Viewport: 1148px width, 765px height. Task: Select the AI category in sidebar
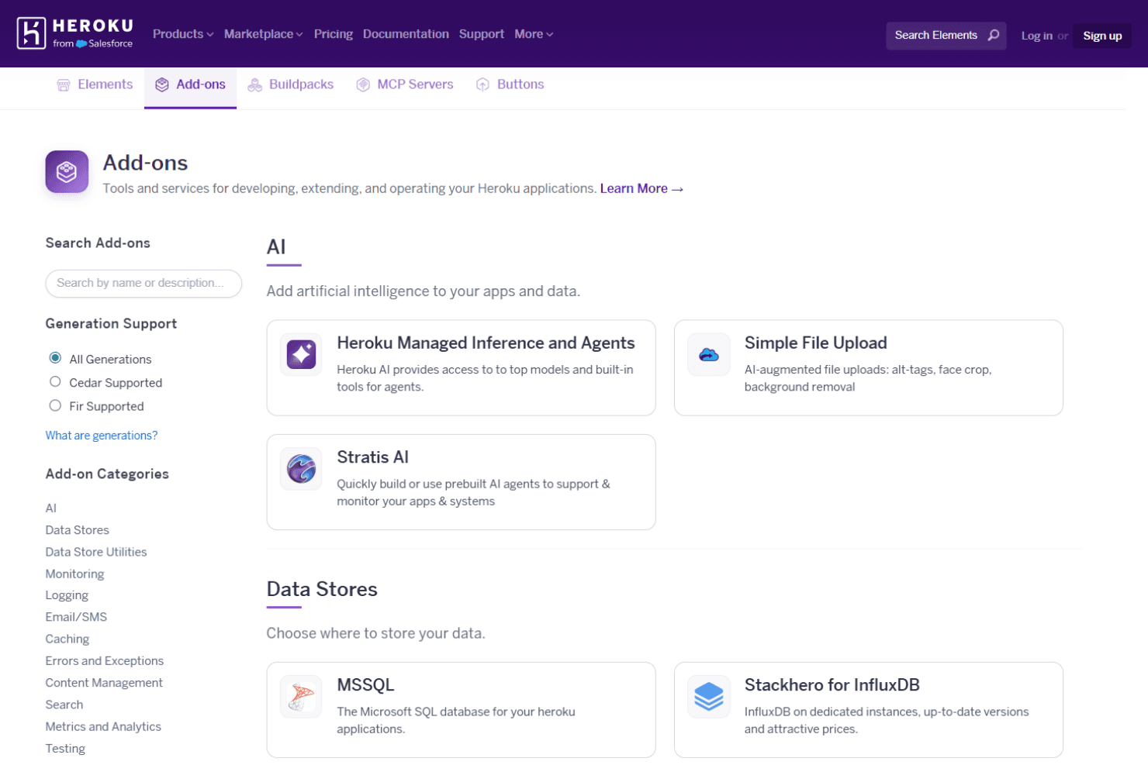coord(51,508)
